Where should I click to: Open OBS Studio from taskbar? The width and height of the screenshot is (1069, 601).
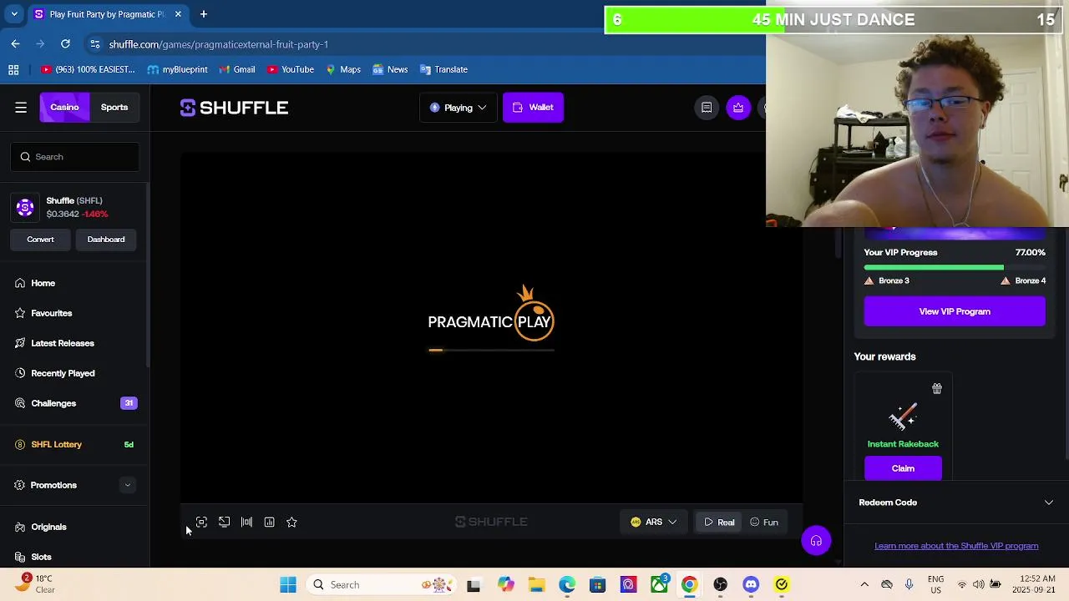(721, 585)
